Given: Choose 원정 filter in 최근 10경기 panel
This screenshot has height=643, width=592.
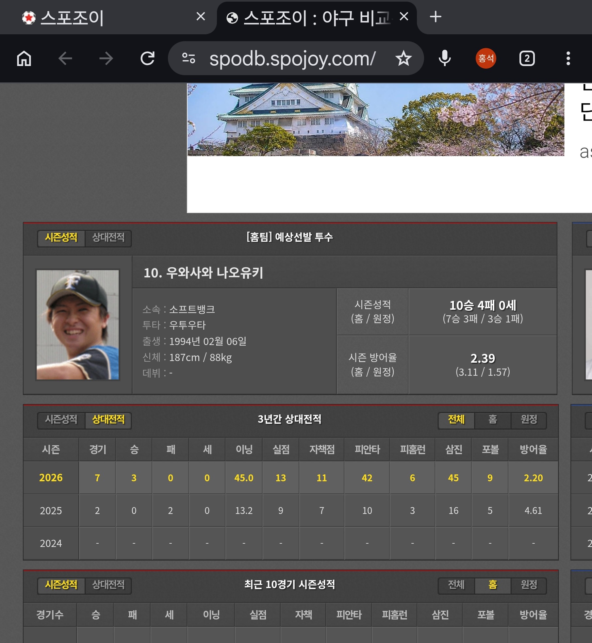Looking at the screenshot, I should [x=529, y=585].
